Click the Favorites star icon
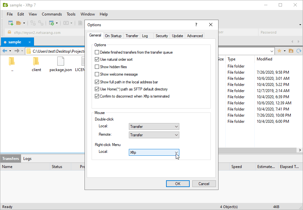303x210 pixels. pyautogui.click(x=279, y=51)
